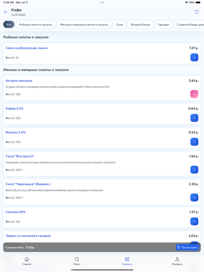The image size is (204, 272).
Task: Add Молоко 2,4% with plus button
Action: [x=194, y=142]
